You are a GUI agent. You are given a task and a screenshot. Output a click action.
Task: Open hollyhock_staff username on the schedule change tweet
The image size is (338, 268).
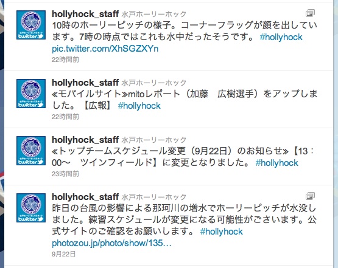pos(85,140)
